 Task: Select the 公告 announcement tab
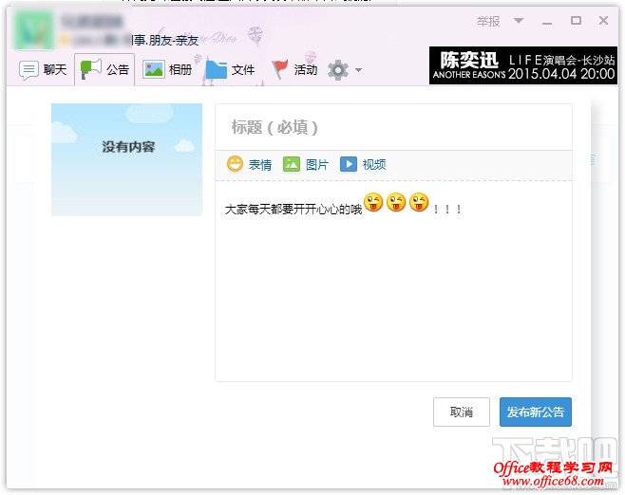pyautogui.click(x=104, y=69)
